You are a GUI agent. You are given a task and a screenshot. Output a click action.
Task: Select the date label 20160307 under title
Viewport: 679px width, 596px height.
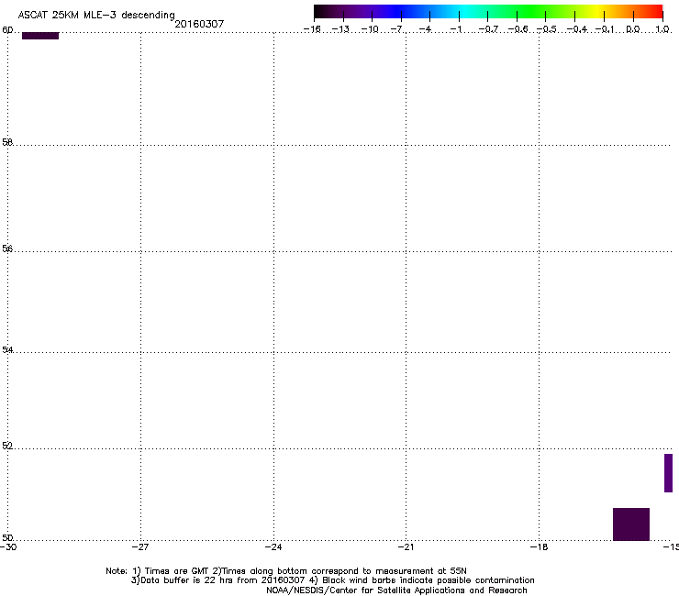pos(199,24)
